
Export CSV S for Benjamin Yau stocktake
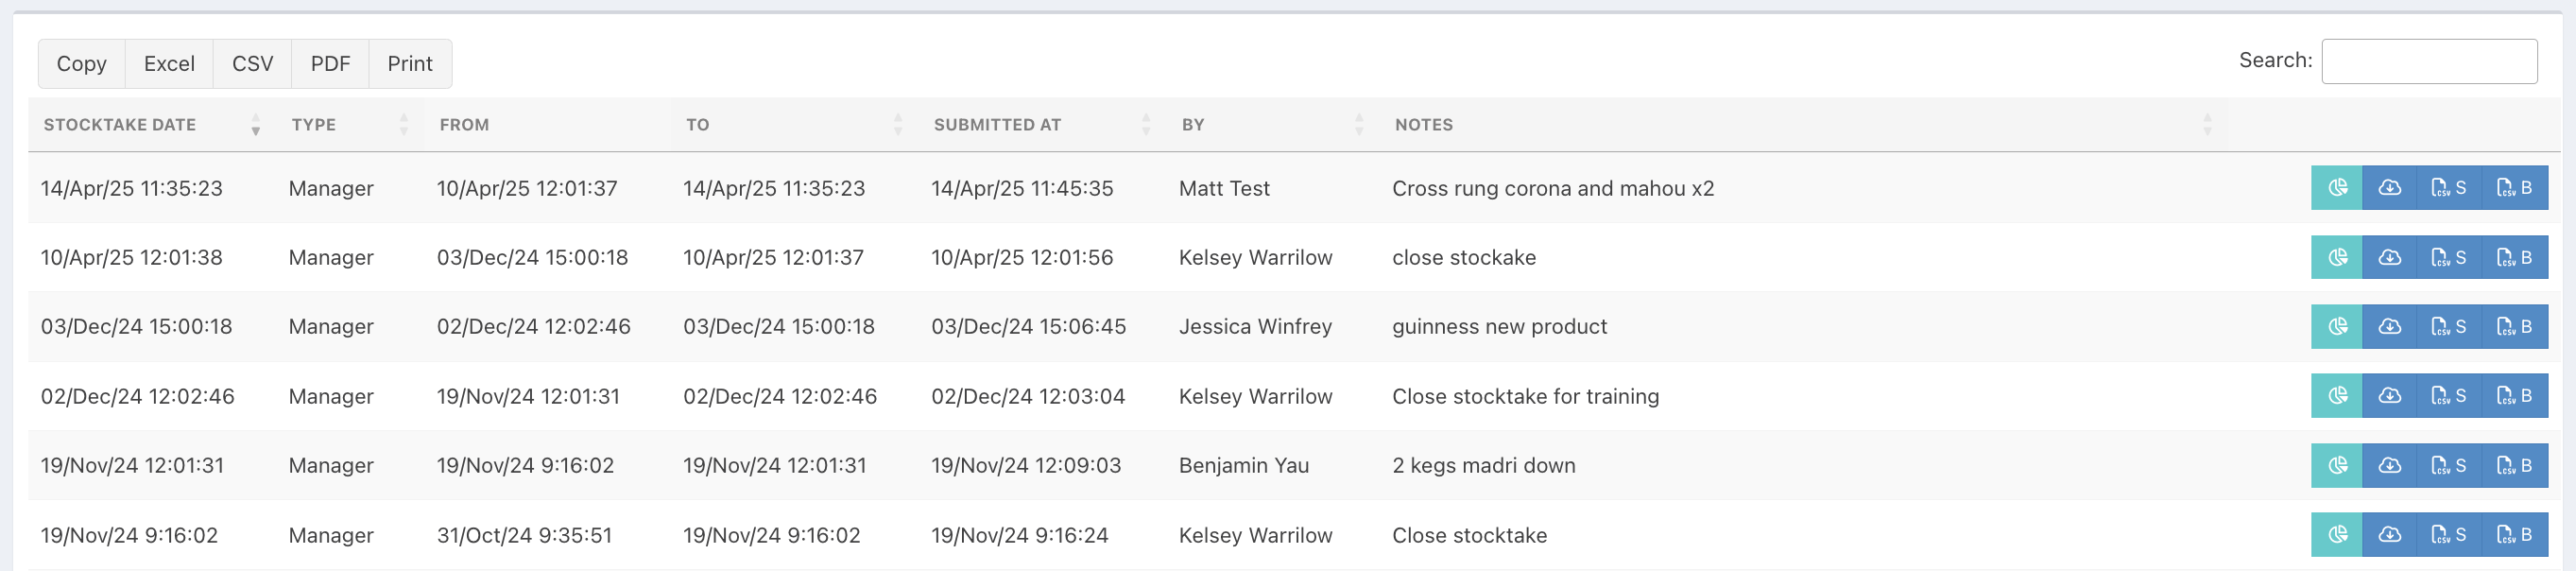pos(2448,465)
